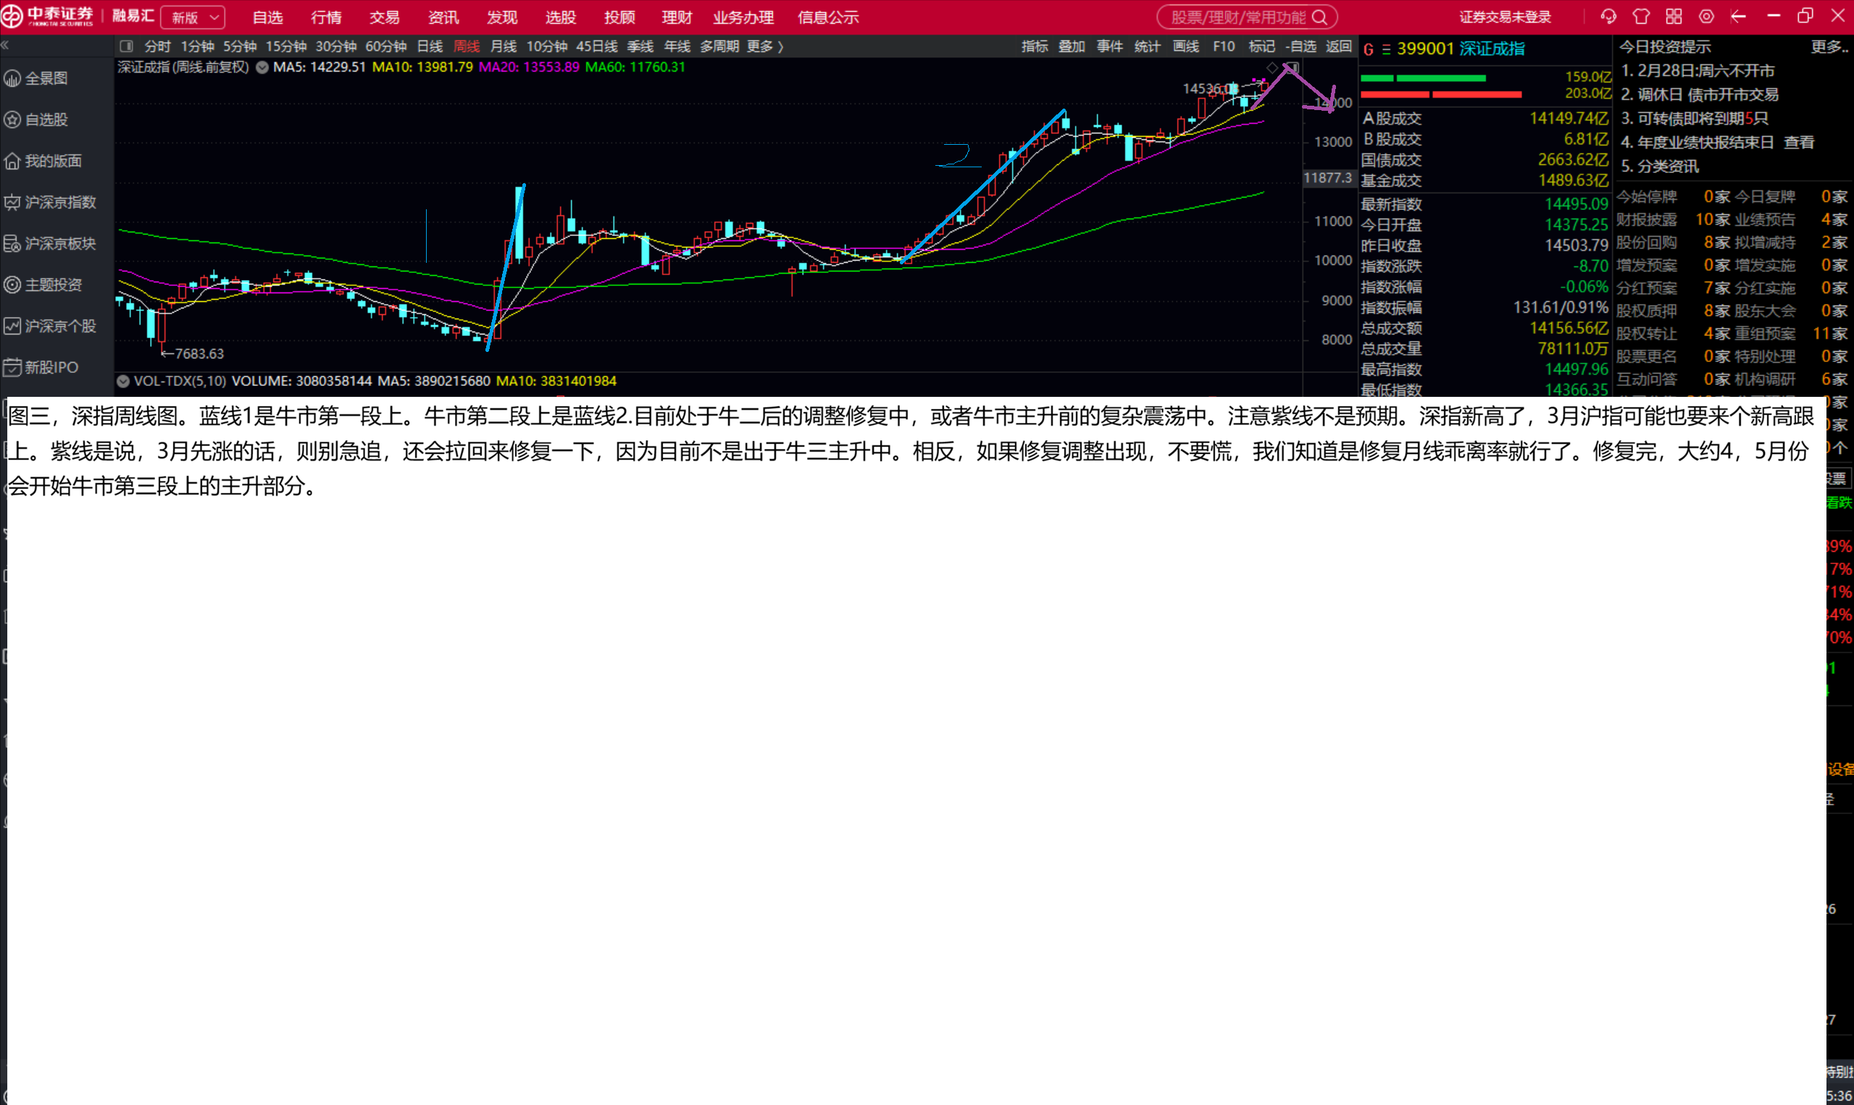
Task: Click the back arrow icon in title bar
Action: (x=1739, y=17)
